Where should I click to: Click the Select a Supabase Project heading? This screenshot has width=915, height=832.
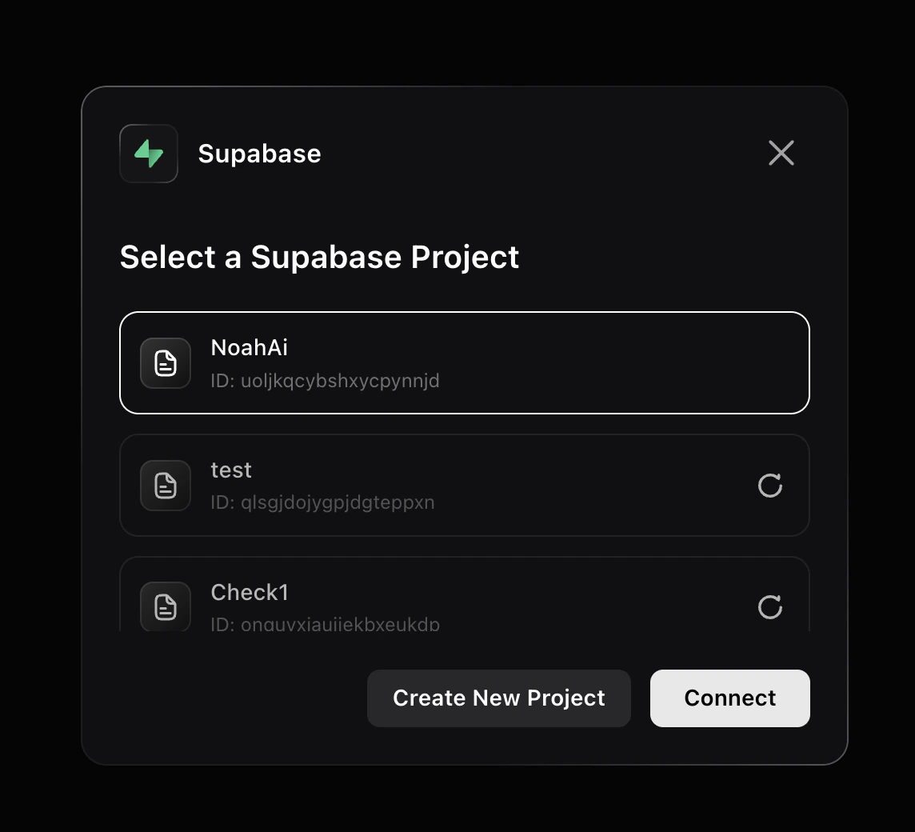click(x=319, y=257)
